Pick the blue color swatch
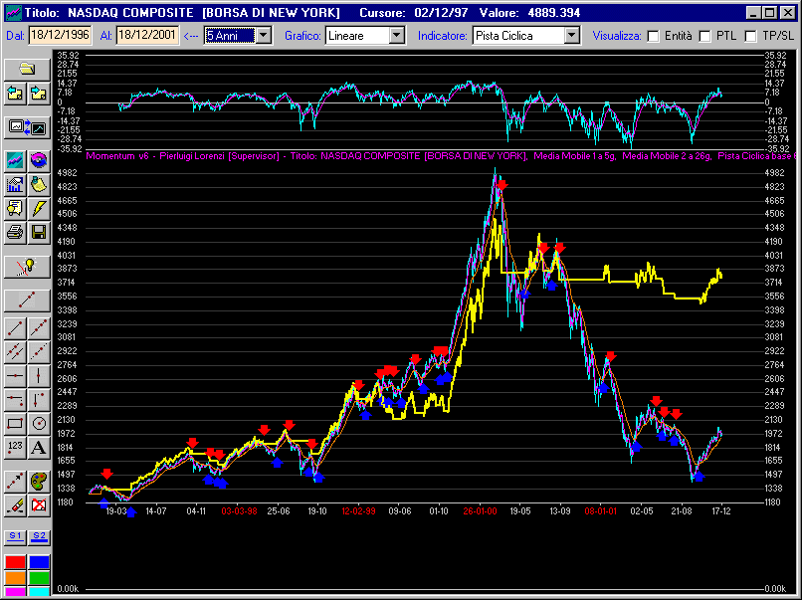This screenshot has width=802, height=600. point(39,562)
